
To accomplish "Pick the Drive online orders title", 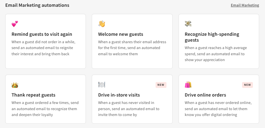I will (205, 95).
